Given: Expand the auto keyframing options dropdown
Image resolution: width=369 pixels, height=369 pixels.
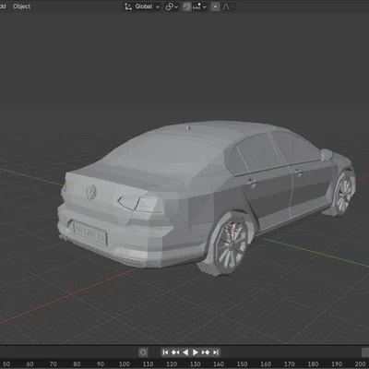Looking at the screenshot, I should click(x=153, y=352).
